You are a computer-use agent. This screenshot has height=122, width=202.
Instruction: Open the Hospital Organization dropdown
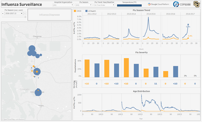click(63, 5)
